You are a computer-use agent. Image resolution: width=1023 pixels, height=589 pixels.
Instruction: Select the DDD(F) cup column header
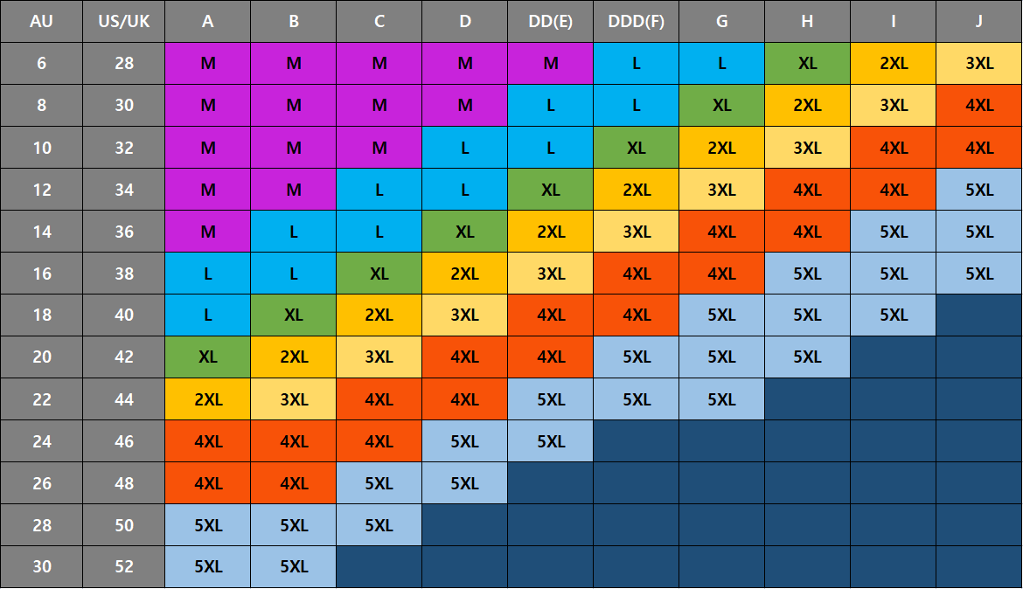click(637, 22)
